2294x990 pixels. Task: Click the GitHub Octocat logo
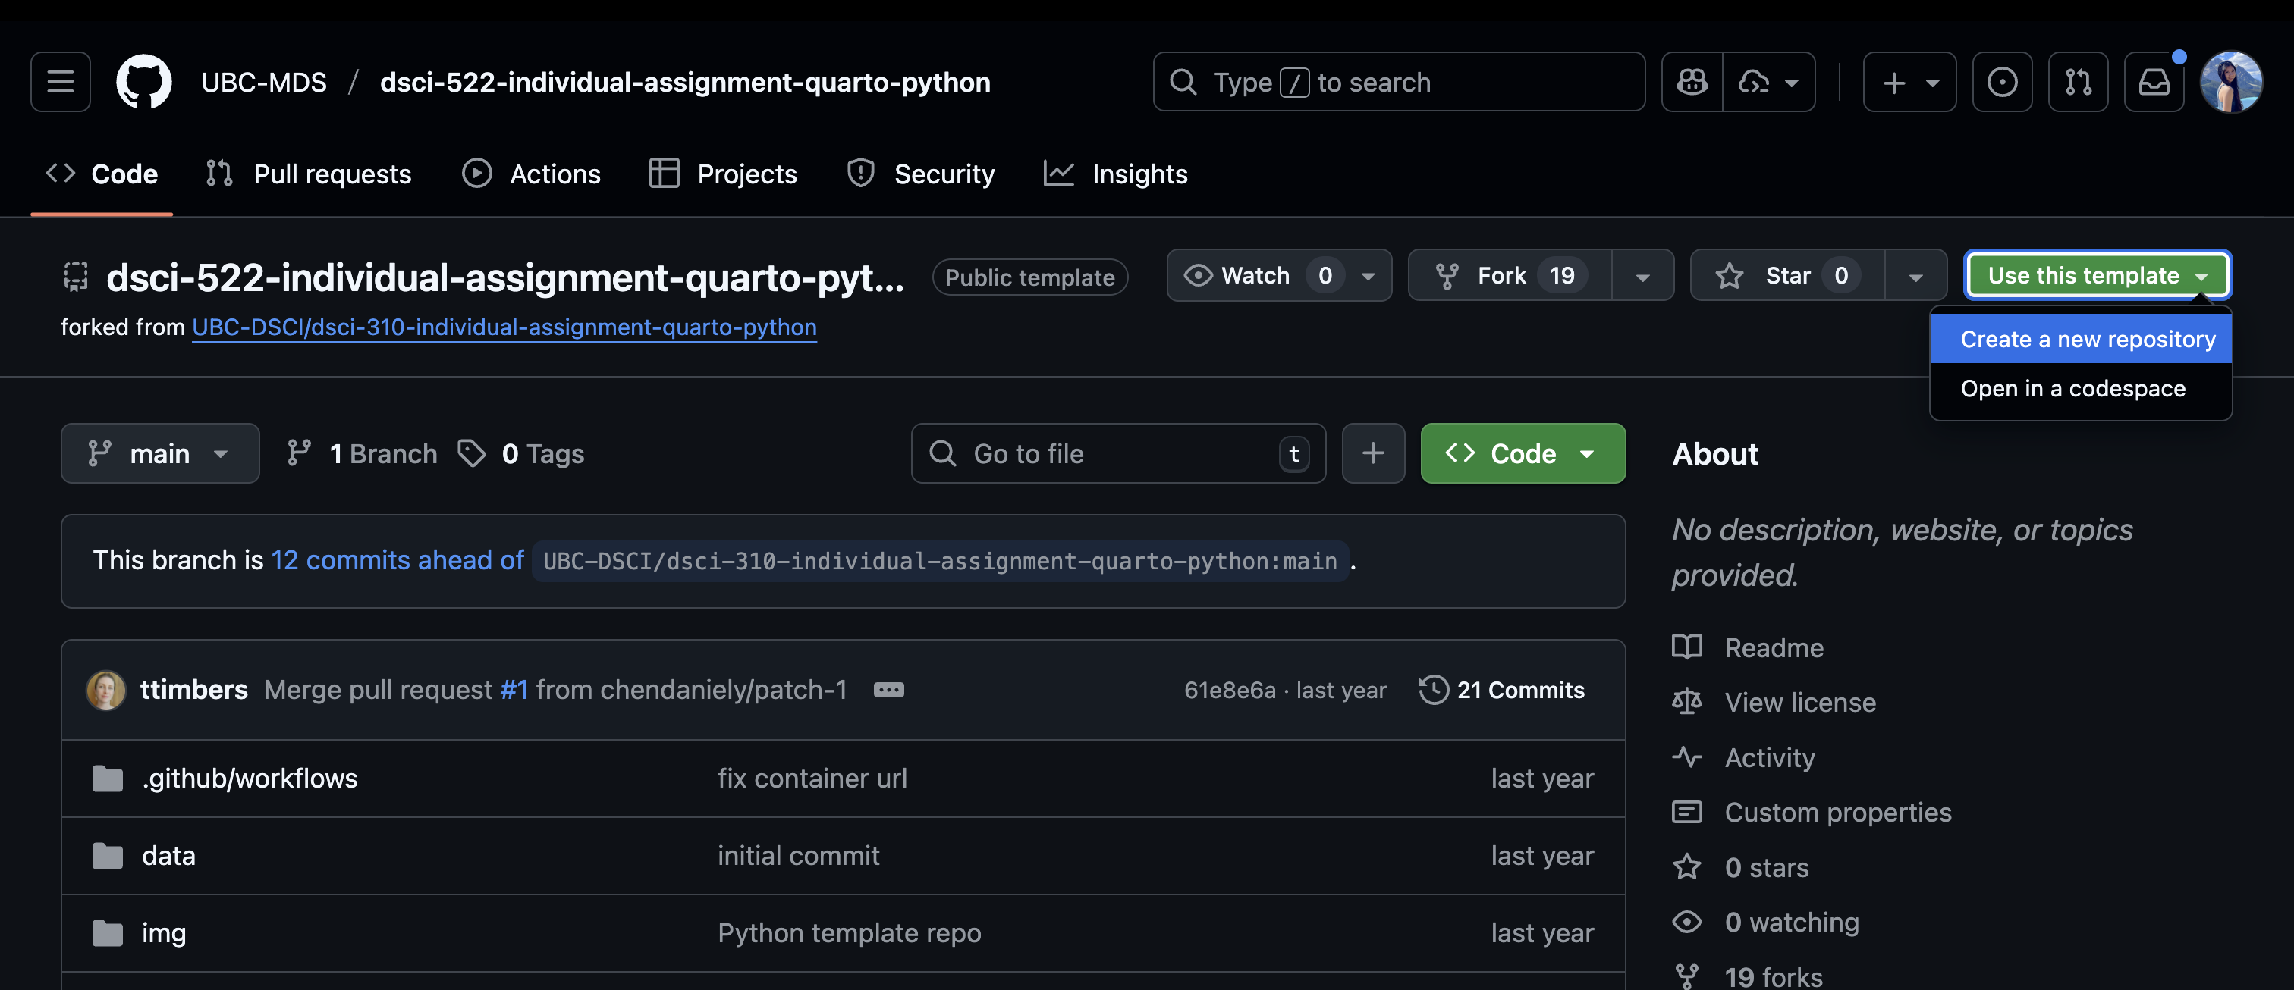click(143, 82)
